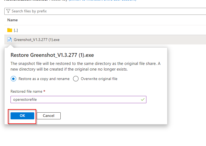Click the 'Restore Greenshot_V1.3.277 (1).exe' dialog title
Image resolution: width=206 pixels, height=146 pixels.
pyautogui.click(x=52, y=55)
